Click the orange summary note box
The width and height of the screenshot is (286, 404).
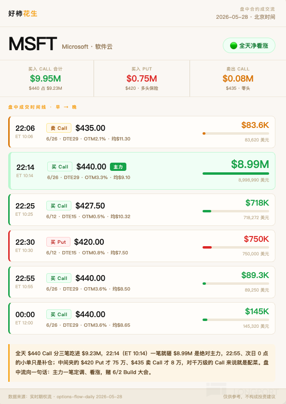142,363
